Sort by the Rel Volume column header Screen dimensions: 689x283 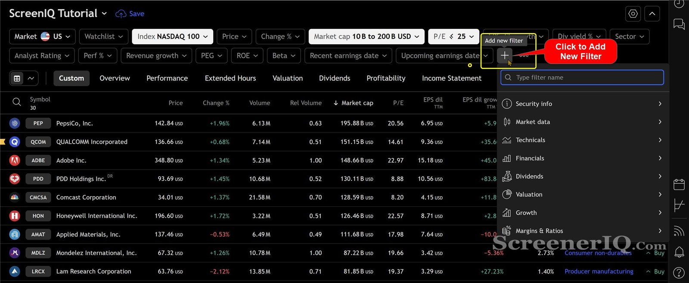[306, 103]
